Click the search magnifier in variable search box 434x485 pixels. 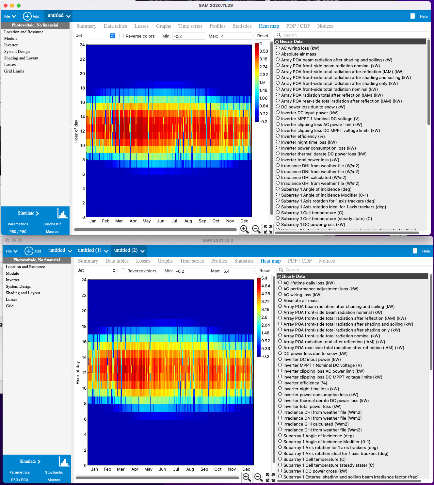click(278, 35)
